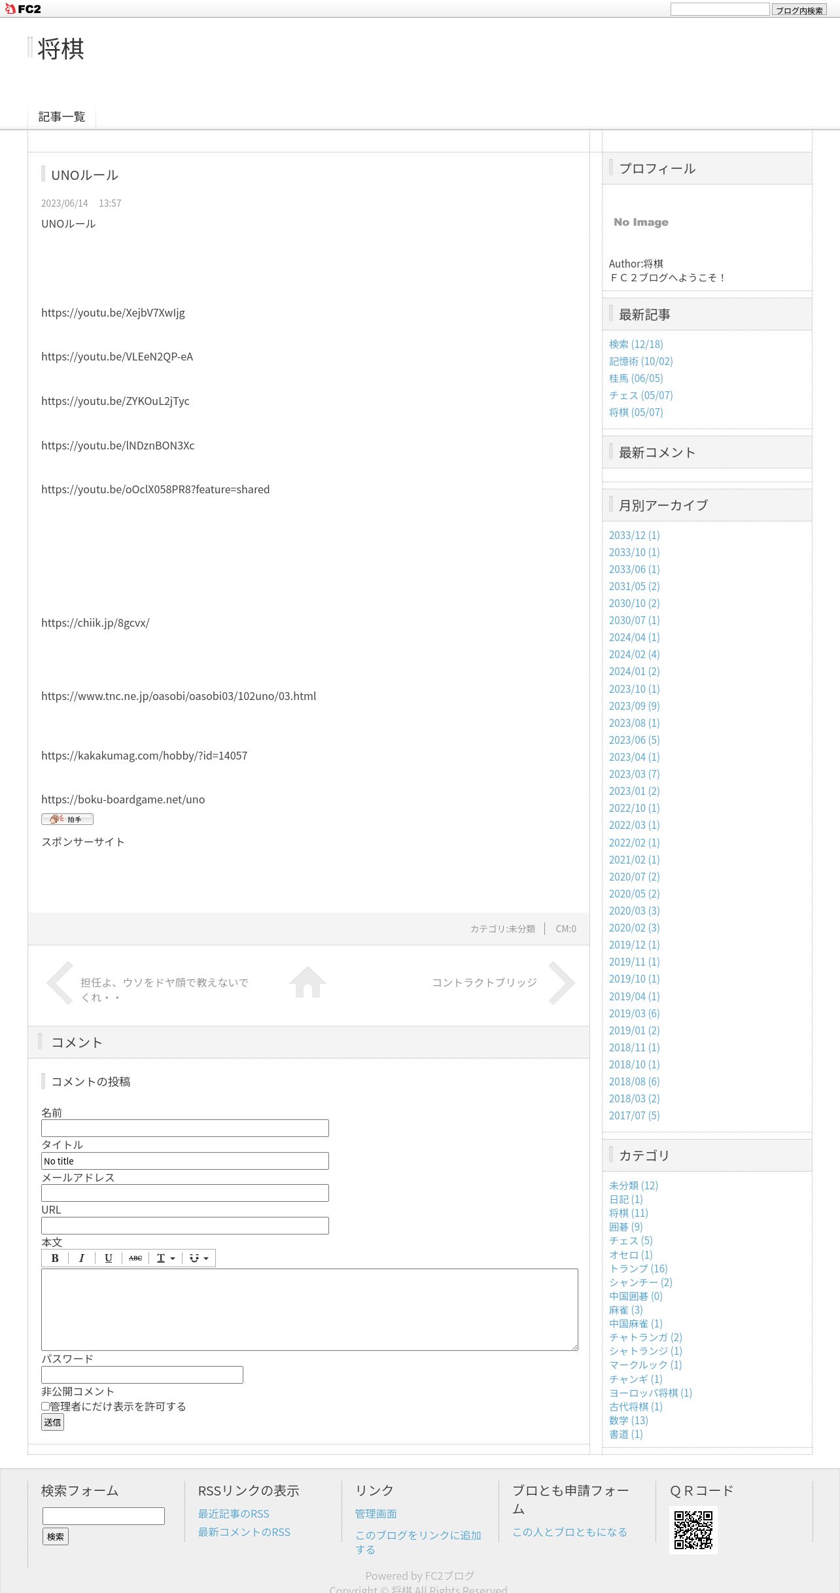The image size is (840, 1593).
Task: Open category 数学 (13)
Action: pos(629,1420)
